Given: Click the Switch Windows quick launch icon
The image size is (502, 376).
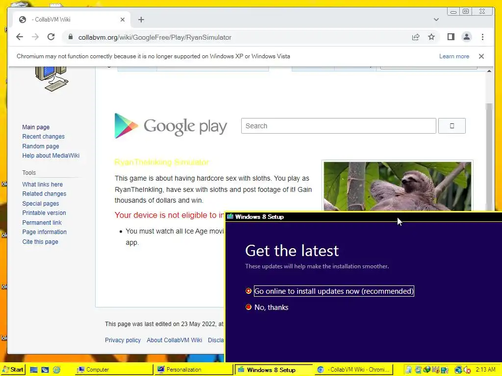Looking at the screenshot, I should click(45, 370).
